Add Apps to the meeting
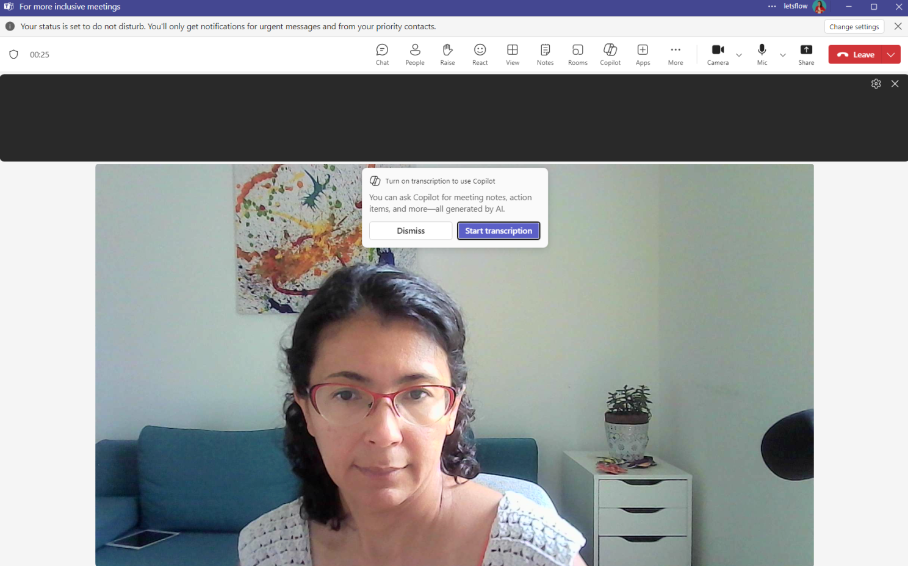This screenshot has height=566, width=908. coord(643,54)
